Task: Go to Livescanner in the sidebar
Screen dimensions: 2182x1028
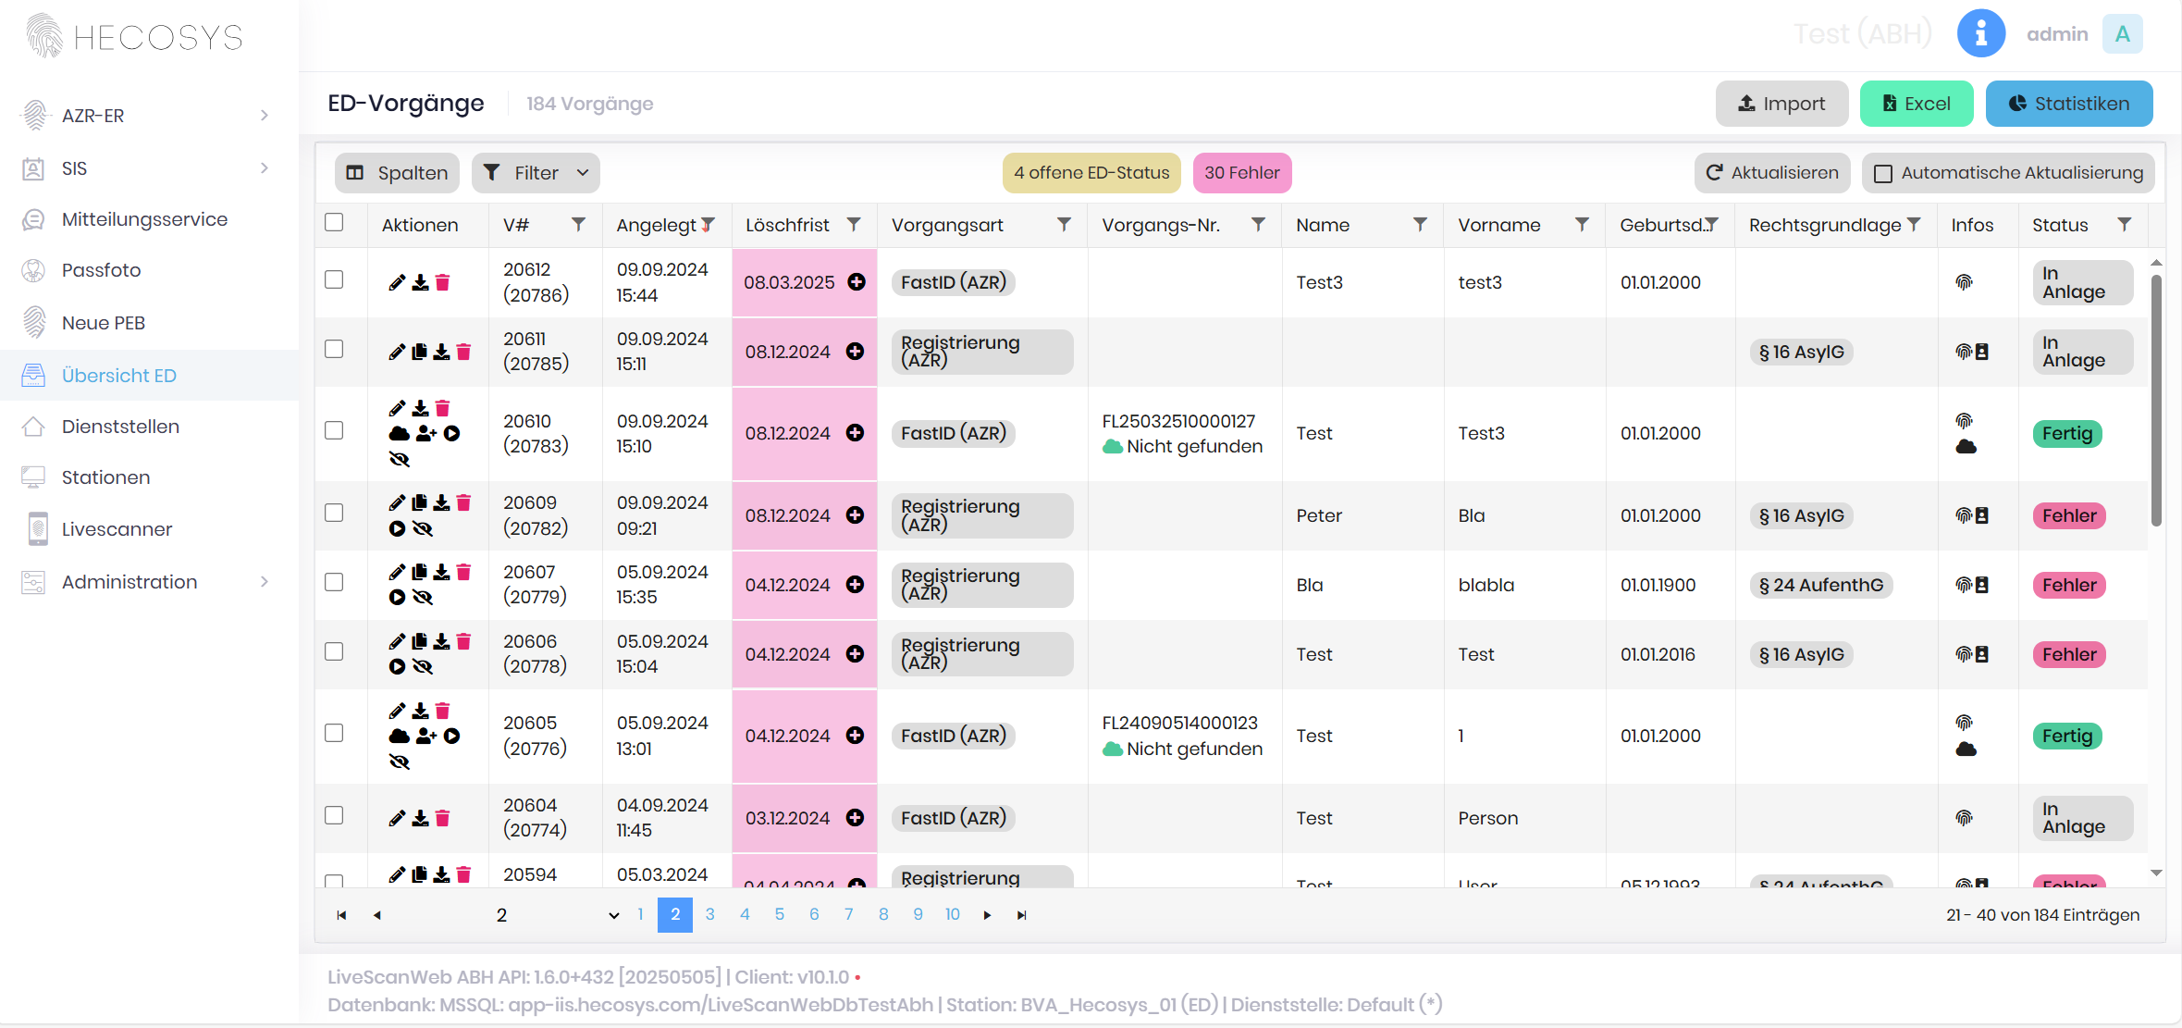Action: pos(117,529)
